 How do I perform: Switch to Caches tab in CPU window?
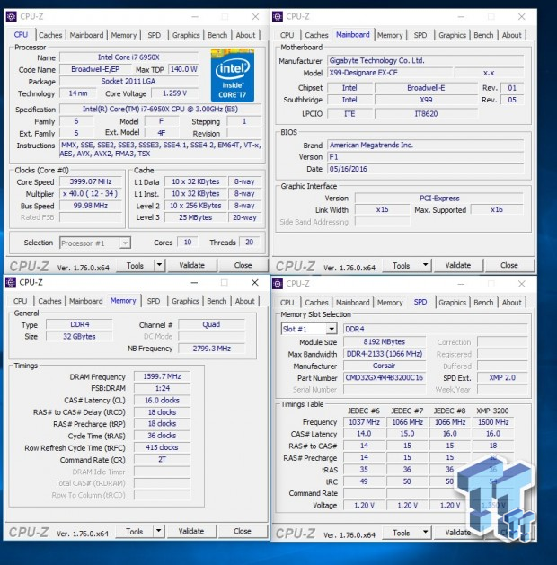(50, 35)
